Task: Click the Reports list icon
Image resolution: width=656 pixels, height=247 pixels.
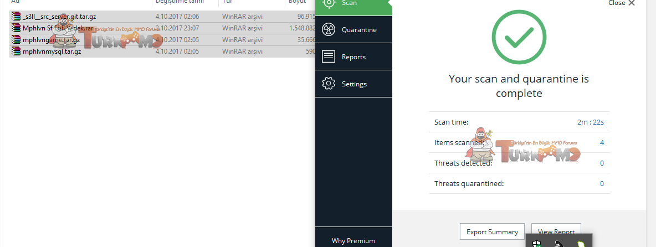Action: click(x=329, y=57)
